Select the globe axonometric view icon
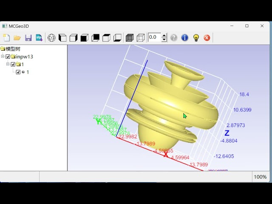Screen dimensions: 272x204 click(51, 38)
